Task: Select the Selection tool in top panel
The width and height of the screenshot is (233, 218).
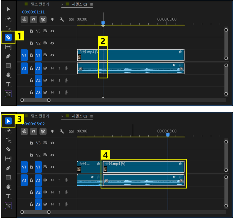Action: [8, 9]
